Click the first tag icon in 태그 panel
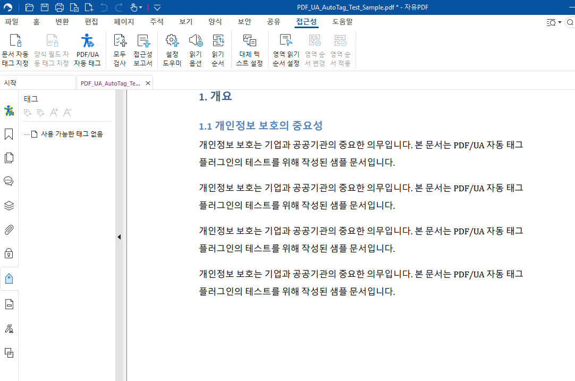 click(x=28, y=113)
